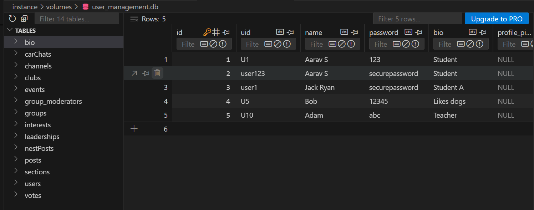Open row 2 with arrow icon

(134, 73)
